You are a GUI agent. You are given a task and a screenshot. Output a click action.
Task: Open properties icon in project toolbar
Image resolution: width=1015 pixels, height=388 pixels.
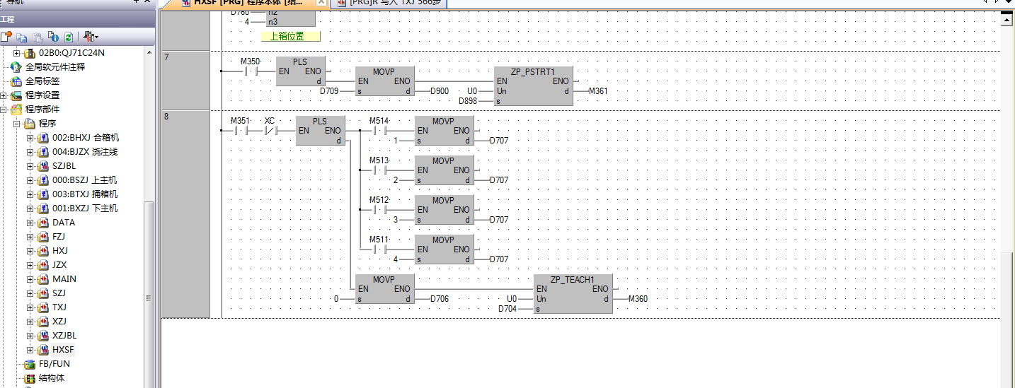[x=53, y=36]
